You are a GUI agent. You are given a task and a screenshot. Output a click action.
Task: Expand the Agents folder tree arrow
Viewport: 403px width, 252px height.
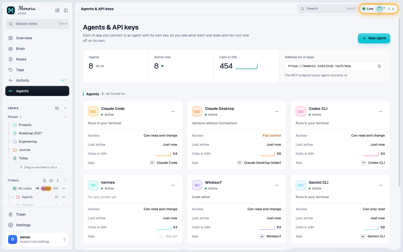(12, 197)
